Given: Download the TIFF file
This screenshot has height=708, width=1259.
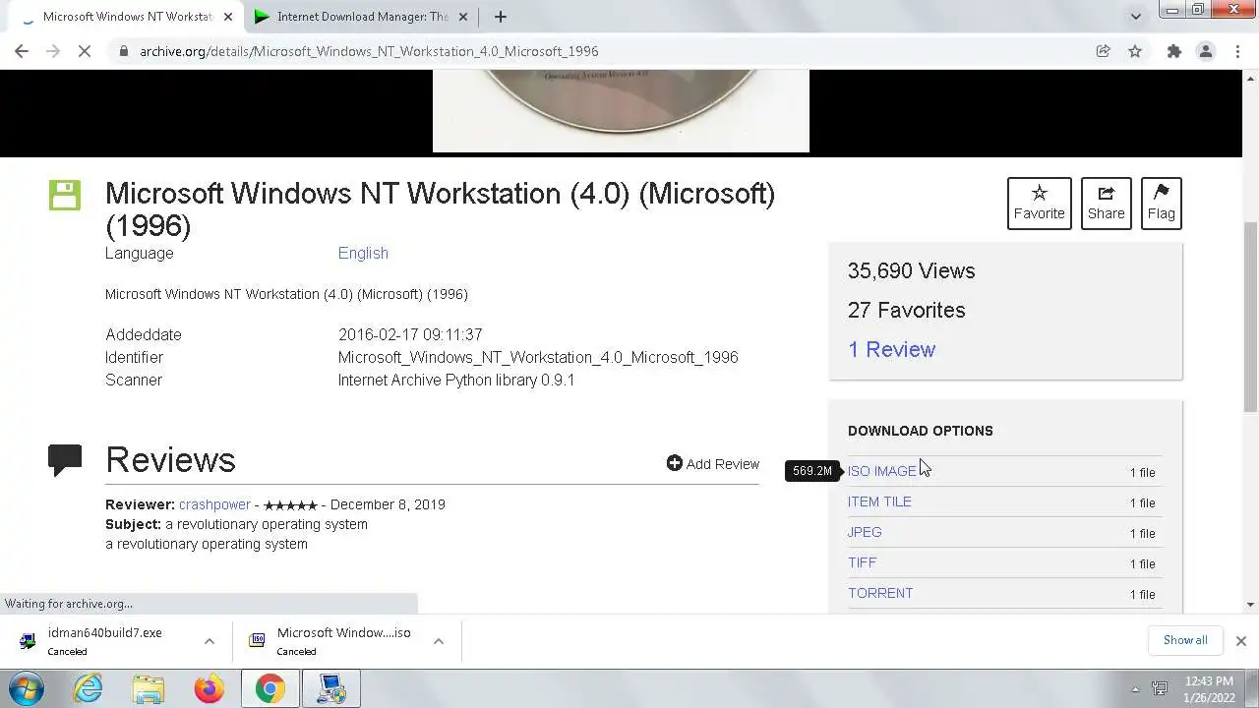Looking at the screenshot, I should 862,562.
